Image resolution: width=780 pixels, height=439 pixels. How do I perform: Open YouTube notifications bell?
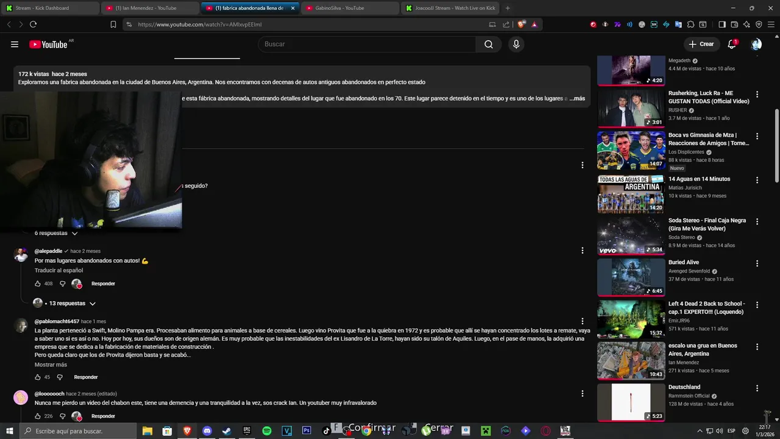(732, 44)
